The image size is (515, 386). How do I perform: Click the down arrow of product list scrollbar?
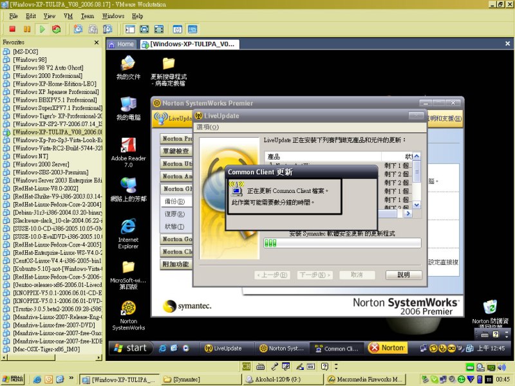point(417,205)
